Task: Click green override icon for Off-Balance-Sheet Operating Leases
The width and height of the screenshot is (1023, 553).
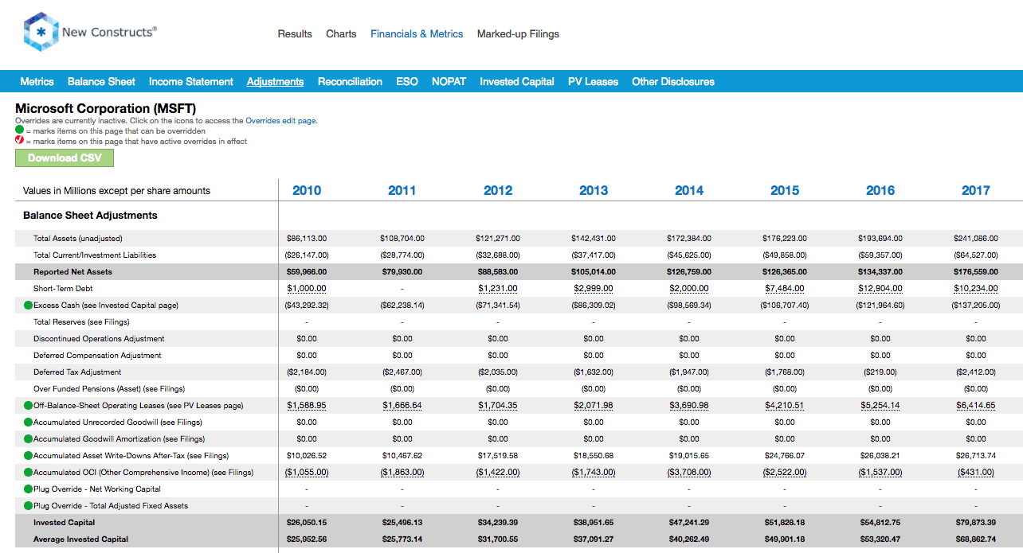Action: [29, 405]
